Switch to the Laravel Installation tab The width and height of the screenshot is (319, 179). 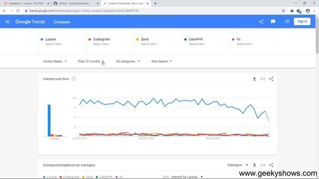point(26,3)
